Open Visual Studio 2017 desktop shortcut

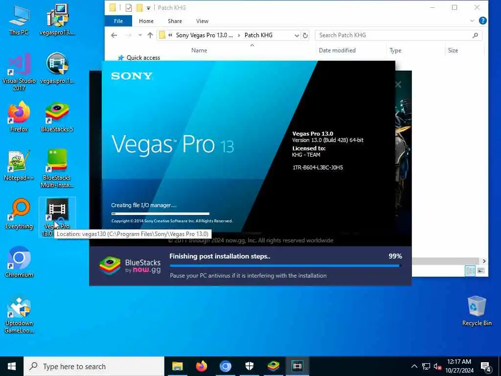(x=19, y=72)
